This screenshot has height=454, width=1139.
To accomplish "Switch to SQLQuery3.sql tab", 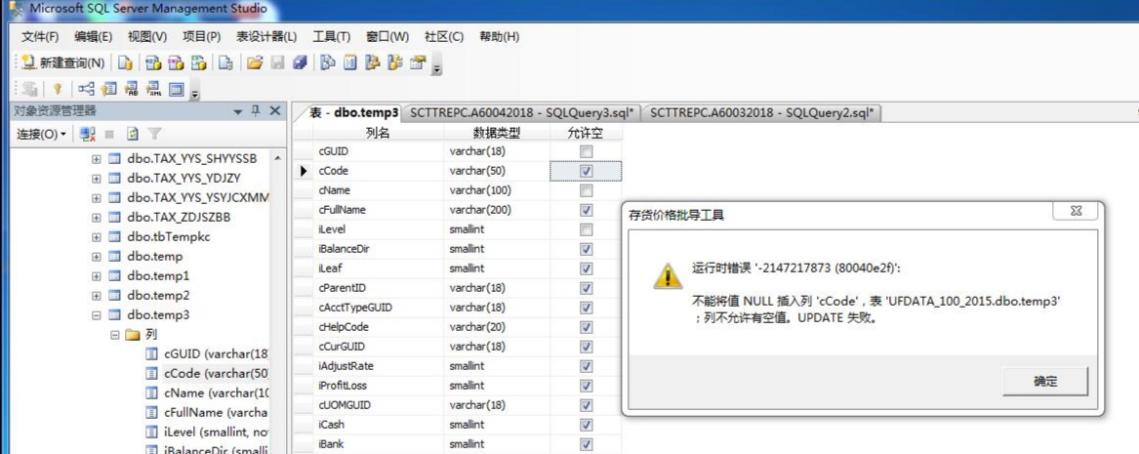I will (521, 112).
